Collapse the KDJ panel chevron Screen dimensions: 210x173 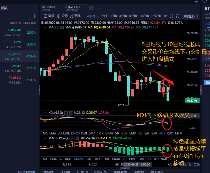[x=45, y=113]
